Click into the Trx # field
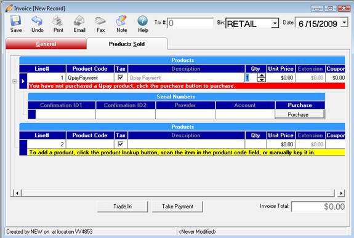 [190, 23]
